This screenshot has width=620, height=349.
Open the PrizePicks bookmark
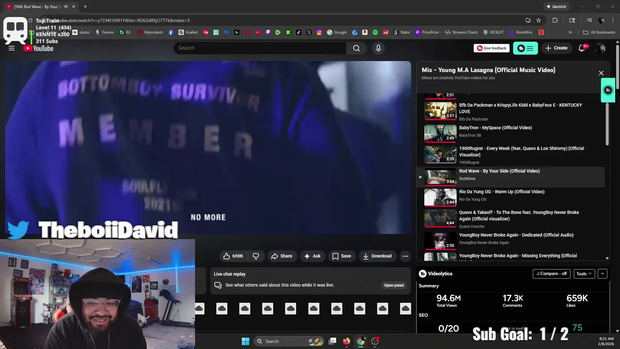[427, 32]
